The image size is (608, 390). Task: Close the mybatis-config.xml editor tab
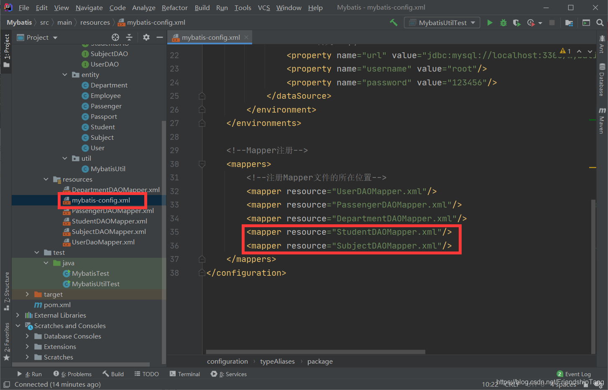click(246, 37)
